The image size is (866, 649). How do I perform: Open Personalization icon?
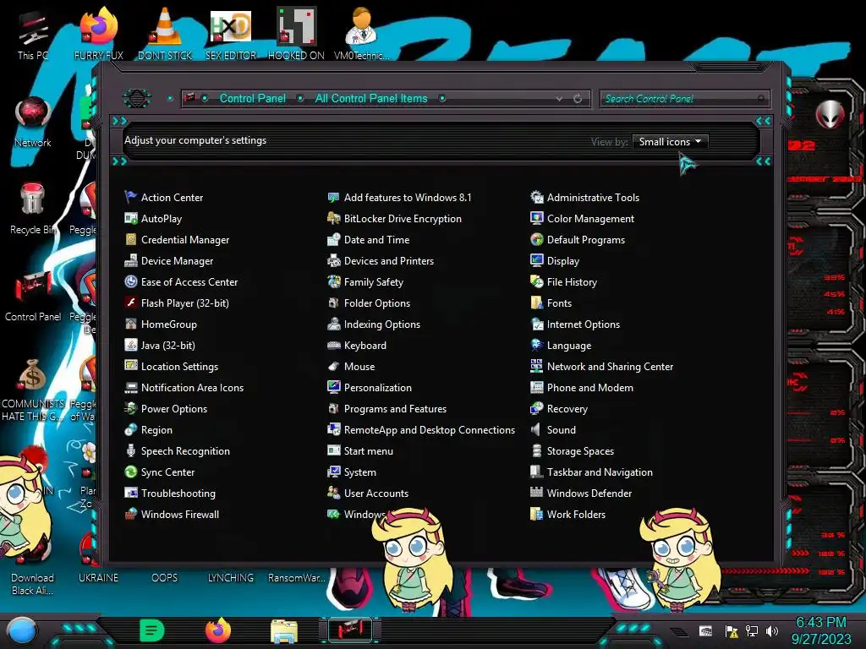point(333,387)
